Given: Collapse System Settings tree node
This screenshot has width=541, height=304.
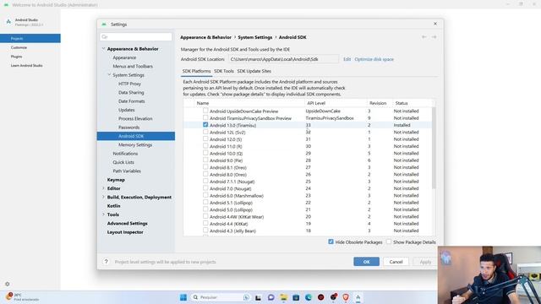Looking at the screenshot, I should point(109,75).
